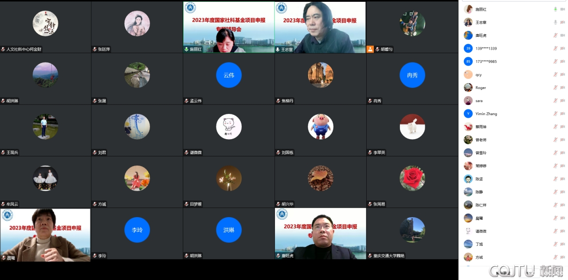Toggle microphone for Yimin Zhang in list

coord(555,114)
